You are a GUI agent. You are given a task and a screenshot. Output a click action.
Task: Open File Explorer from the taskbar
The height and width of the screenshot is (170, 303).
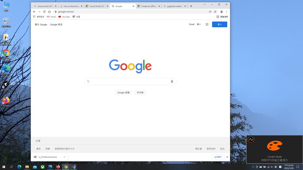[x=27, y=167]
